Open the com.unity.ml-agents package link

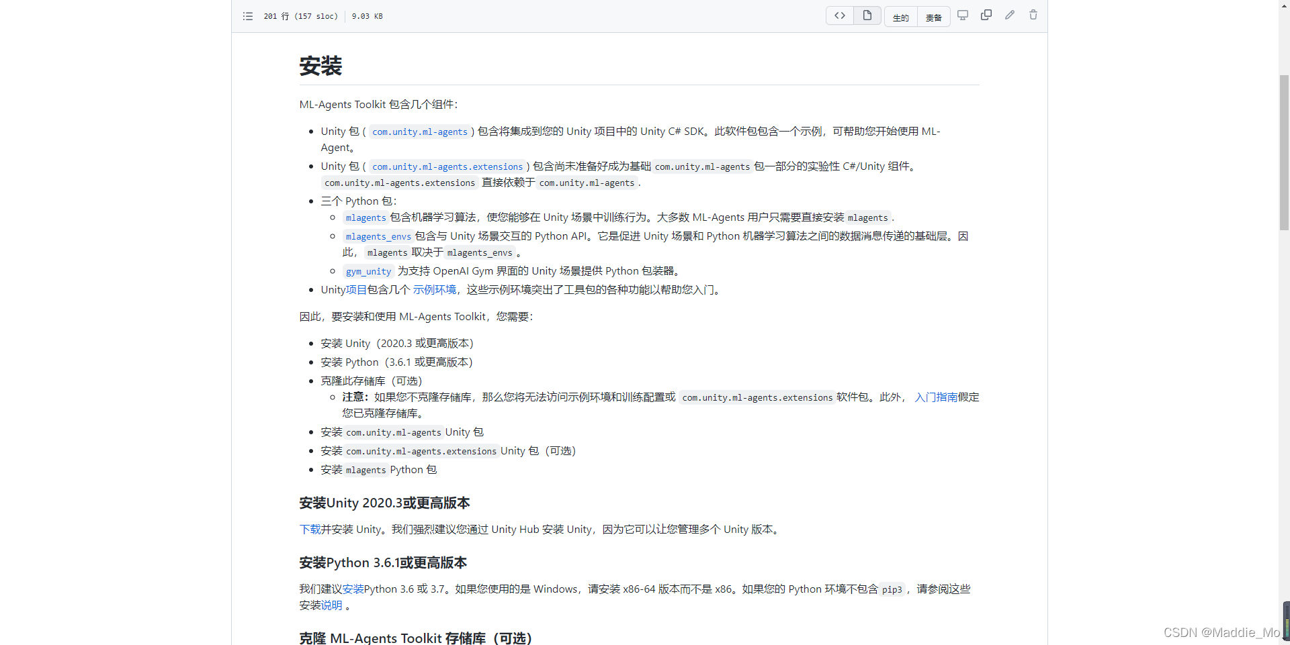click(x=420, y=132)
